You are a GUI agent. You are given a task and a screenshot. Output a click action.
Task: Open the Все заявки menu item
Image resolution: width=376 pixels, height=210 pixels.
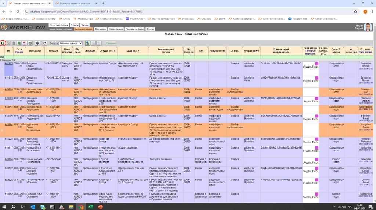point(100,29)
